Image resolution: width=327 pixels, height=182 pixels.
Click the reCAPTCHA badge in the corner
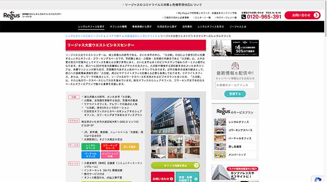(318, 179)
